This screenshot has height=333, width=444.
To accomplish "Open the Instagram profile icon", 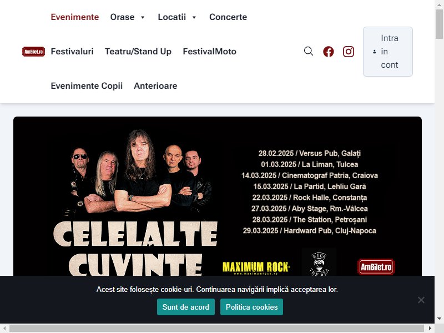I will pos(349,52).
